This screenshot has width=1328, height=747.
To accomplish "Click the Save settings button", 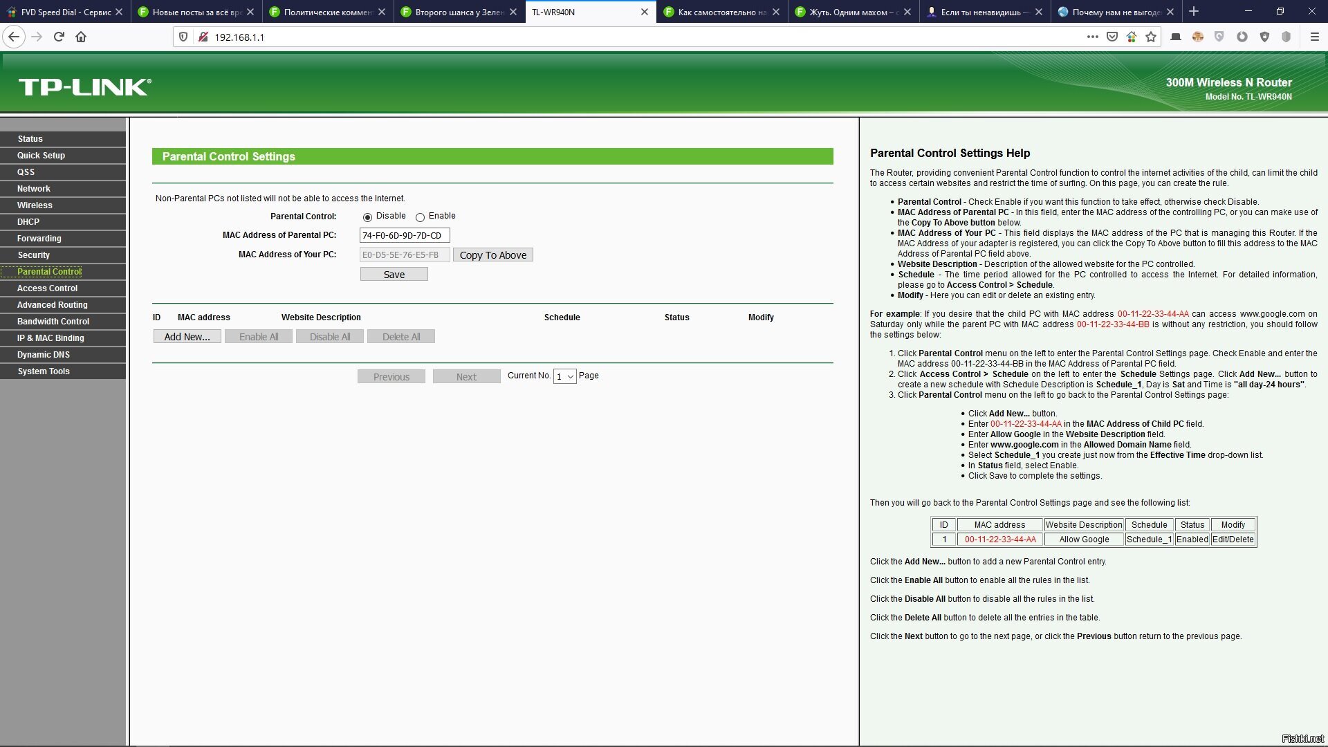I will [394, 274].
